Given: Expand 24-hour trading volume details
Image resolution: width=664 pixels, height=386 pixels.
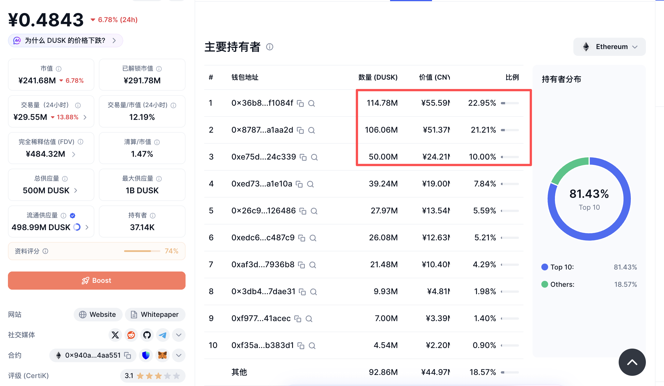Looking at the screenshot, I should point(85,117).
